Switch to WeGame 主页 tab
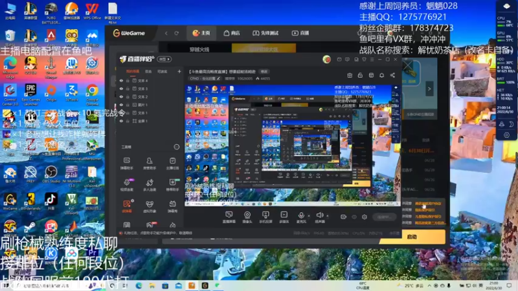The height and width of the screenshot is (291, 518). point(201,33)
